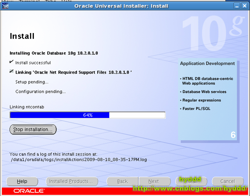The width and height of the screenshot is (250, 196).
Task: Click 'Installing Oracle Database 10g 10.2.0.1.0' heading
Action: point(54,53)
